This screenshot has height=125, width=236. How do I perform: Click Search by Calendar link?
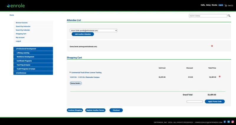click(x=23, y=30)
